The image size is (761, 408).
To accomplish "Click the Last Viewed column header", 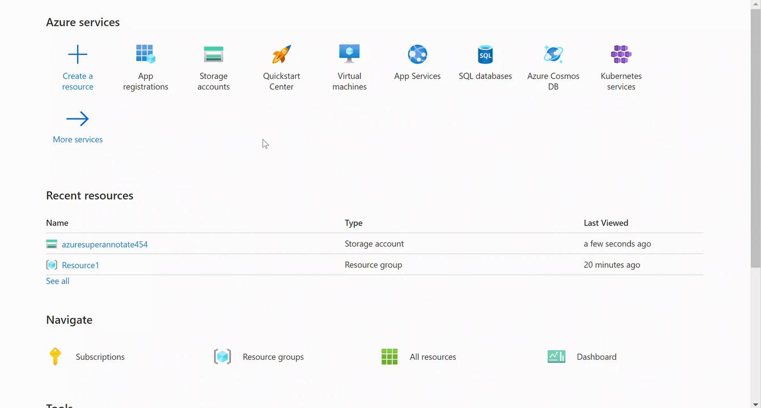I will 606,223.
